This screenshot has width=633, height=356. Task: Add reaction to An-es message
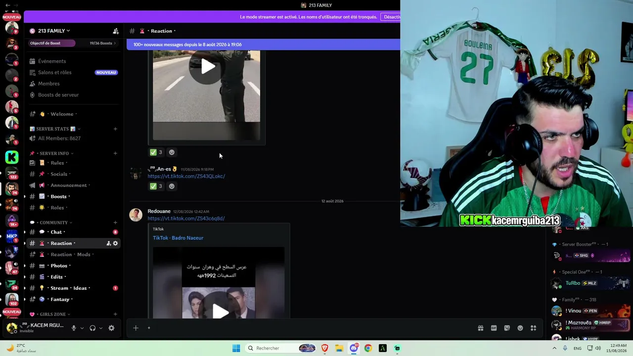click(172, 186)
